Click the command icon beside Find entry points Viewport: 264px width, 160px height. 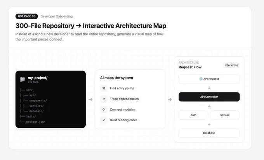(x=104, y=88)
